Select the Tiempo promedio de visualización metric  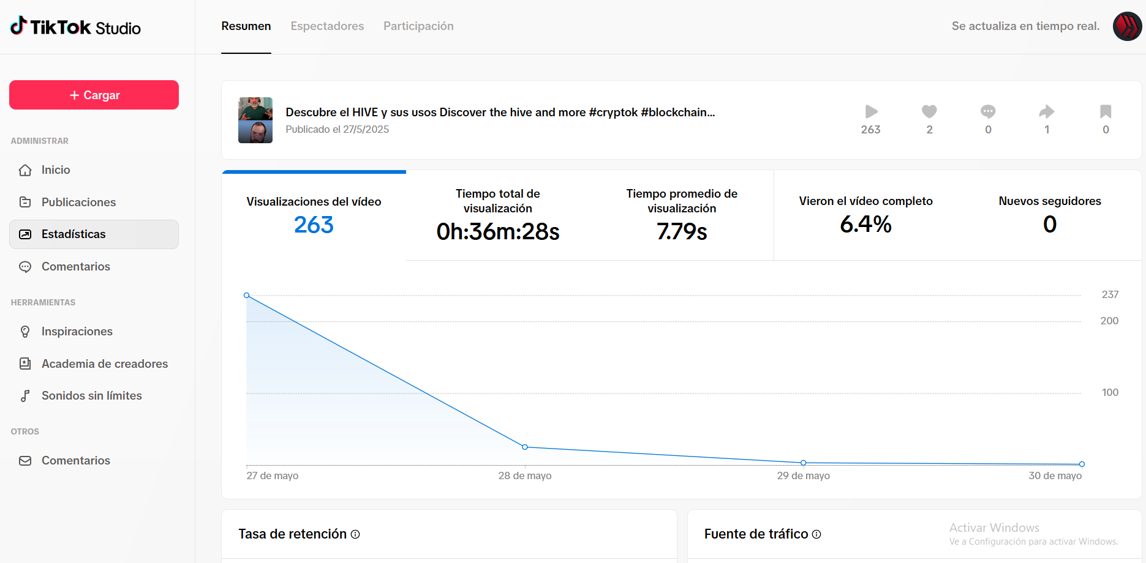pyautogui.click(x=682, y=215)
